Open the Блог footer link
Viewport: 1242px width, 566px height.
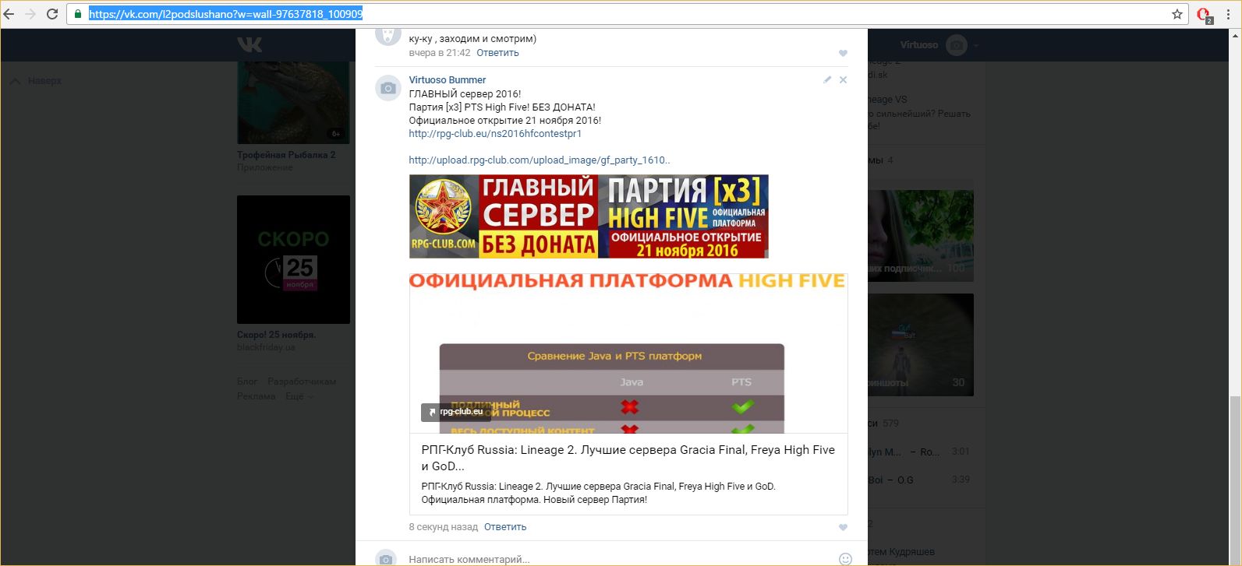click(247, 381)
